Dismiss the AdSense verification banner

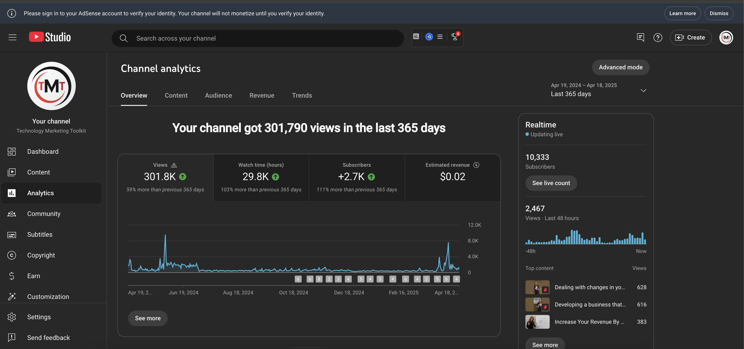(x=718, y=13)
